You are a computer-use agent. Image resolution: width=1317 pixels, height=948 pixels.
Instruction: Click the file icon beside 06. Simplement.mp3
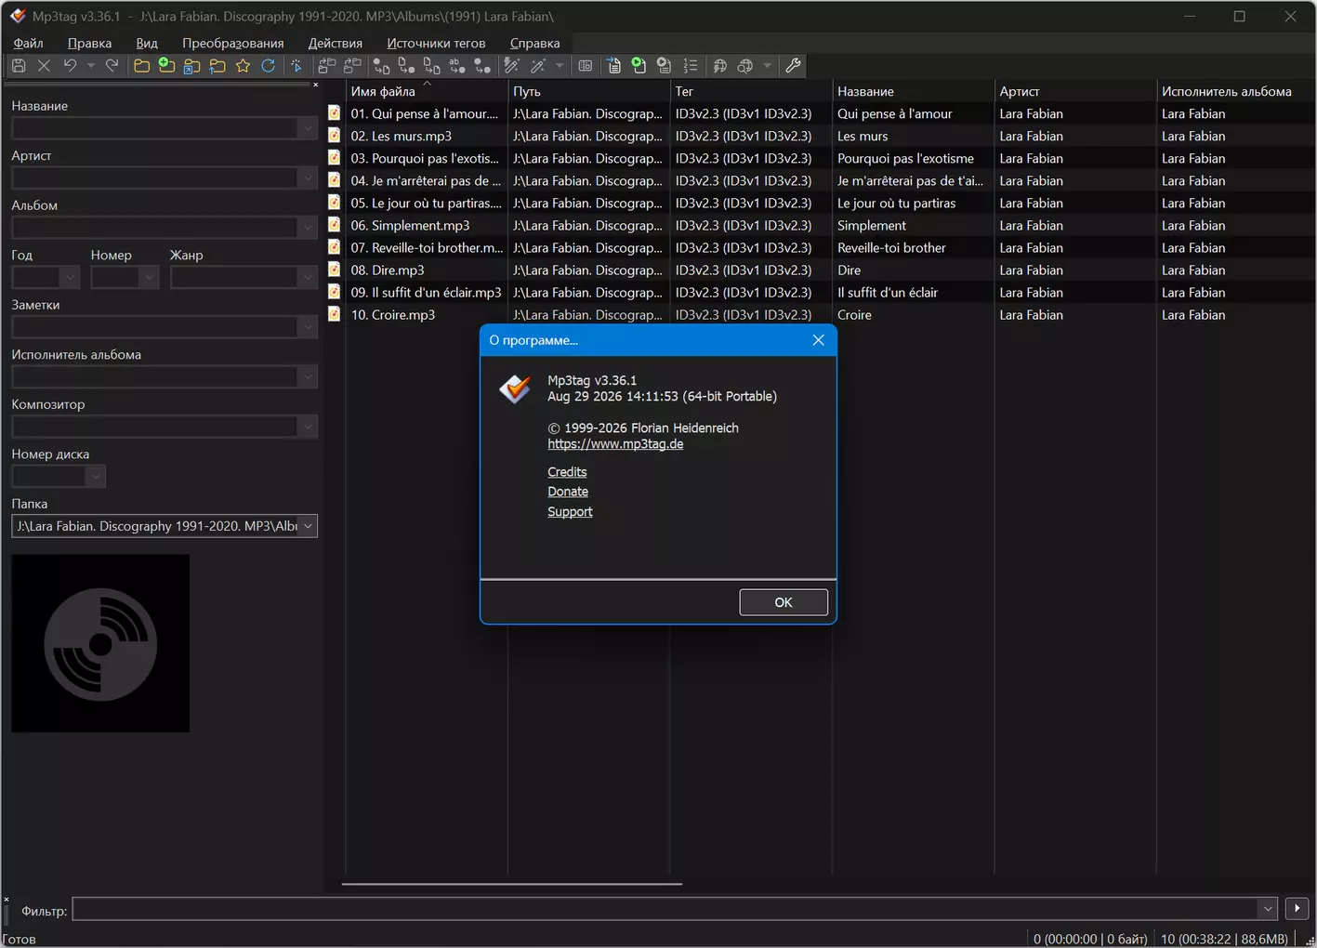pyautogui.click(x=335, y=225)
